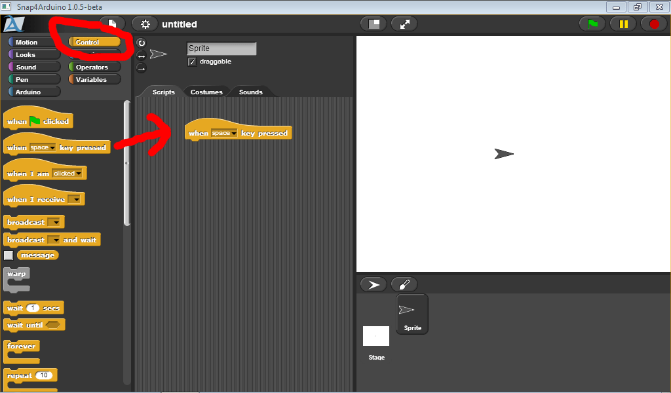Screen dimensions: 671x393
Task: Close the Snap4Arduino window
Action: pyautogui.click(x=659, y=7)
